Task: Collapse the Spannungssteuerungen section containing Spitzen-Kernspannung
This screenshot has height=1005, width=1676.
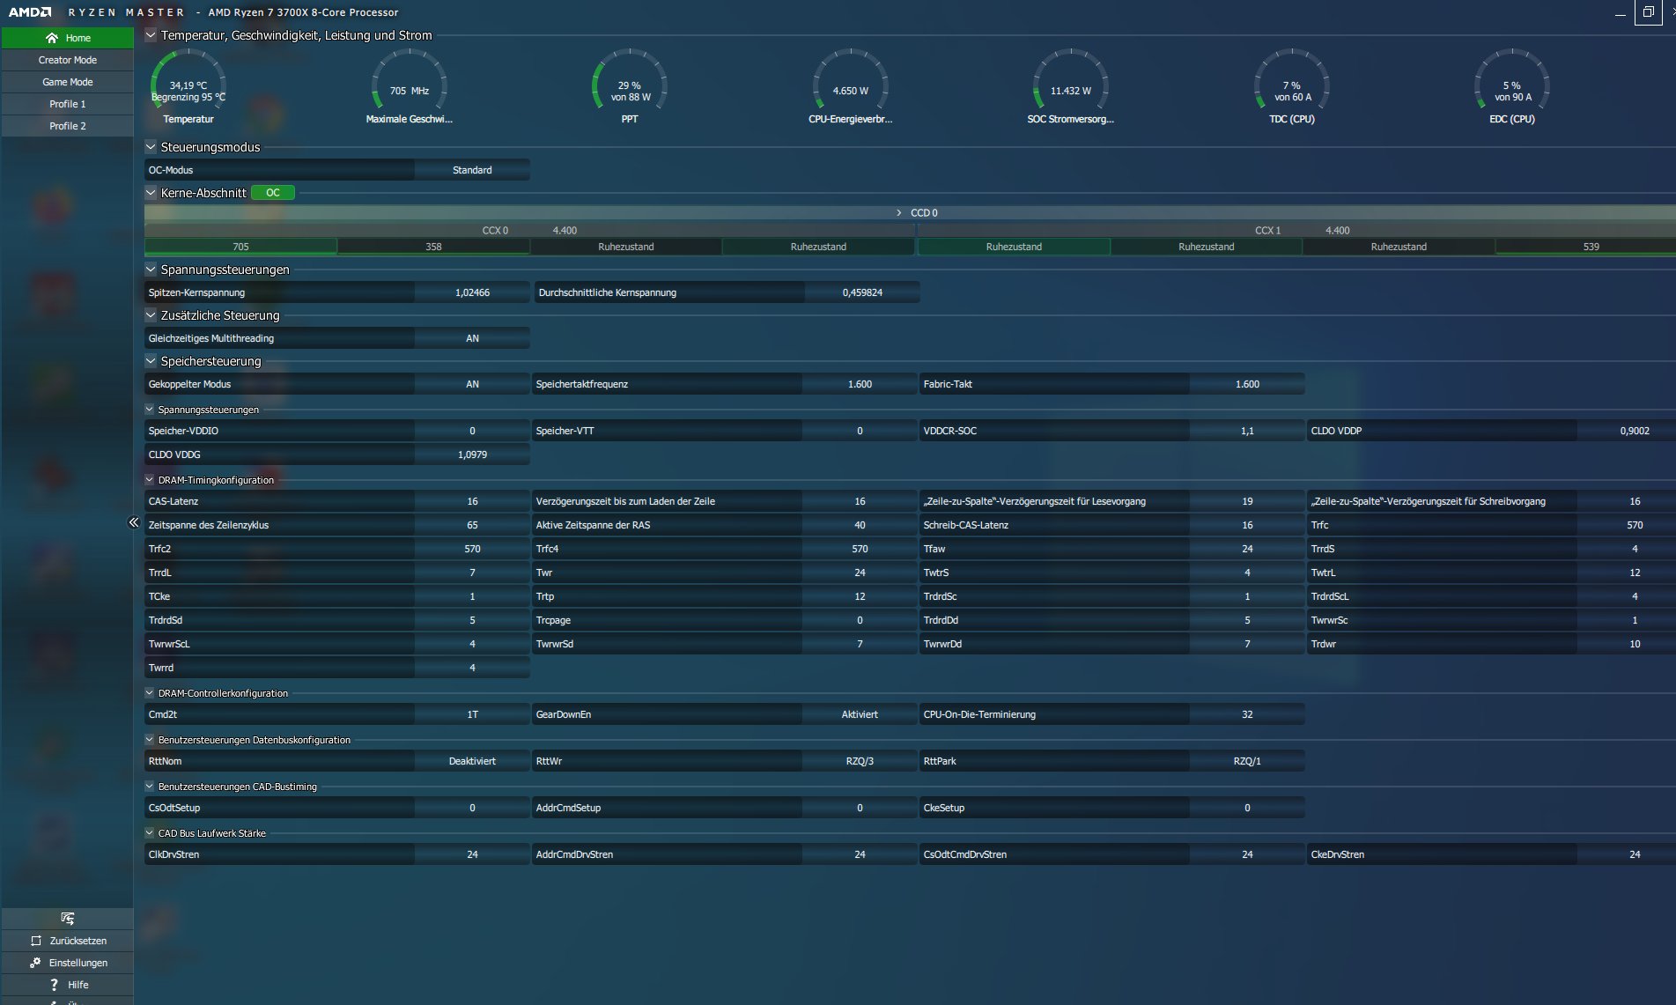Action: click(x=151, y=270)
